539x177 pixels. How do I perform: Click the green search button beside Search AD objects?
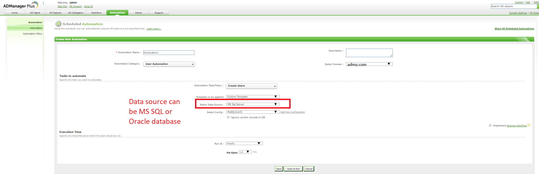click(x=538, y=6)
